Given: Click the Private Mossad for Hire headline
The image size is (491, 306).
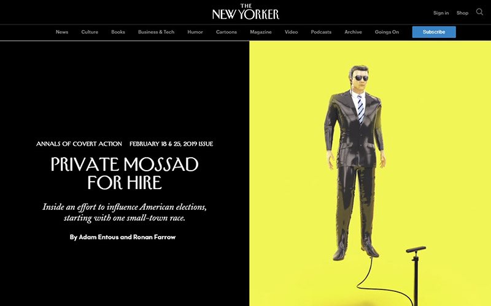Looking at the screenshot, I should coord(125,173).
